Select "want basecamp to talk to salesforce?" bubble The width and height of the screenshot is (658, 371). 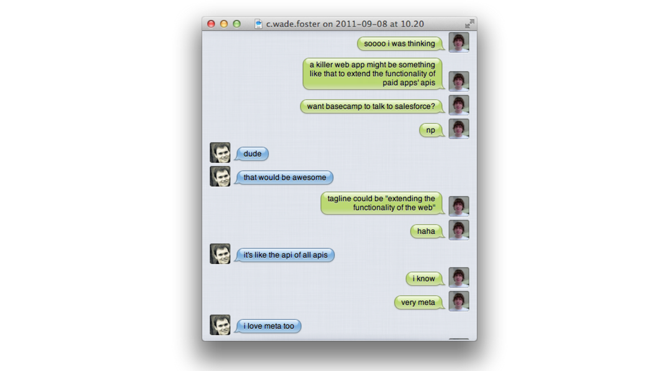click(x=372, y=107)
